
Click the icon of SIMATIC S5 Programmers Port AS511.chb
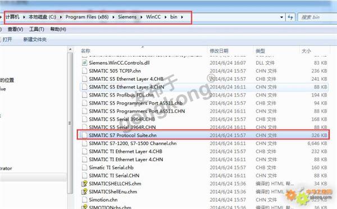(85, 103)
